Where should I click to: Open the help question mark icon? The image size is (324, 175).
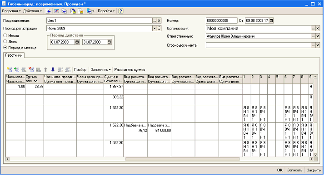tap(121, 11)
